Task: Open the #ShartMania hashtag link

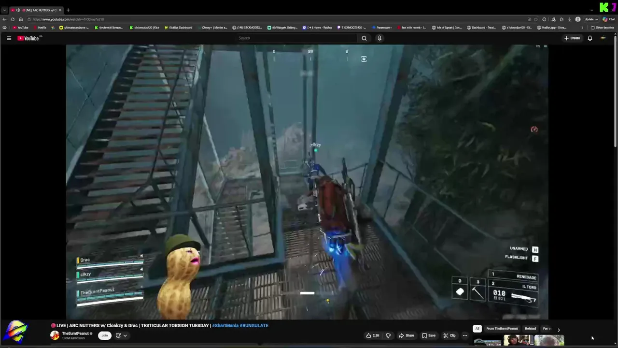Action: [225, 325]
